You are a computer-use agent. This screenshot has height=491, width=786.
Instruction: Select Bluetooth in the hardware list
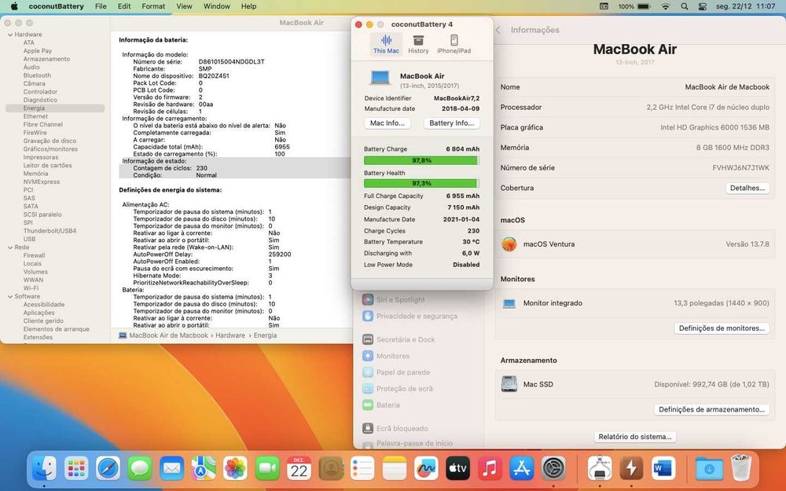pyautogui.click(x=37, y=75)
